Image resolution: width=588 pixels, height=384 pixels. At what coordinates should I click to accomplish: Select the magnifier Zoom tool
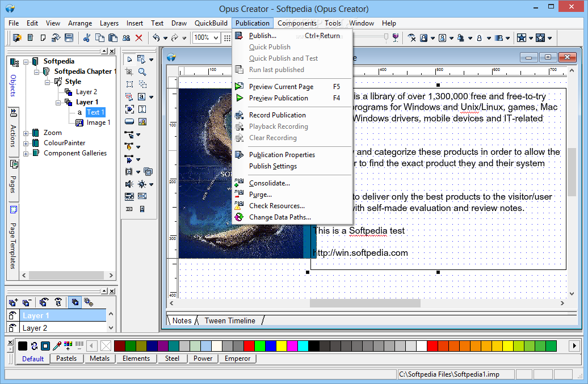142,72
